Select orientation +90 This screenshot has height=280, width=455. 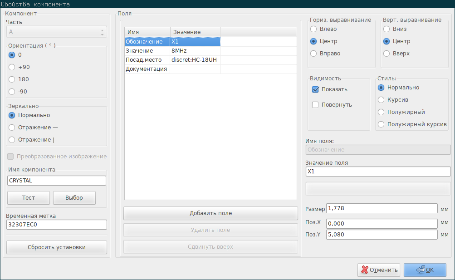[x=12, y=67]
